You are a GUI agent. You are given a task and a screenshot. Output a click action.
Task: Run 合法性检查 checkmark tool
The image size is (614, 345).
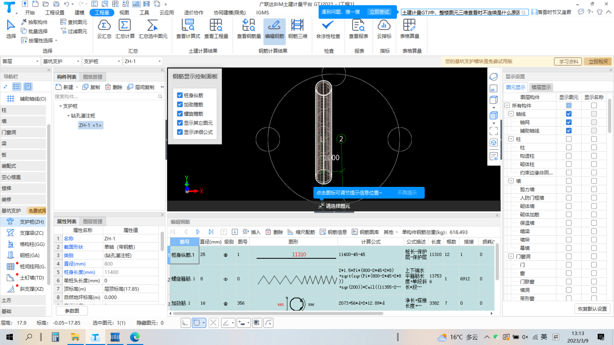coord(328,29)
